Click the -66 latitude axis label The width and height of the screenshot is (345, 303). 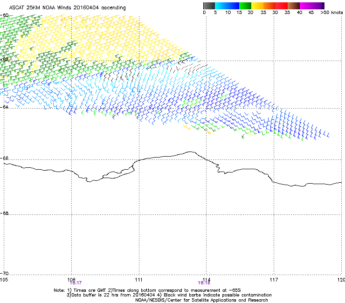click(x=4, y=158)
